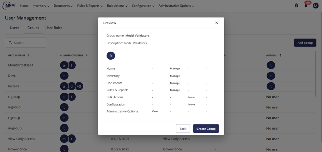Click the R user avatar in Preview
Viewport: 322px width, 152px height.
(111, 55)
